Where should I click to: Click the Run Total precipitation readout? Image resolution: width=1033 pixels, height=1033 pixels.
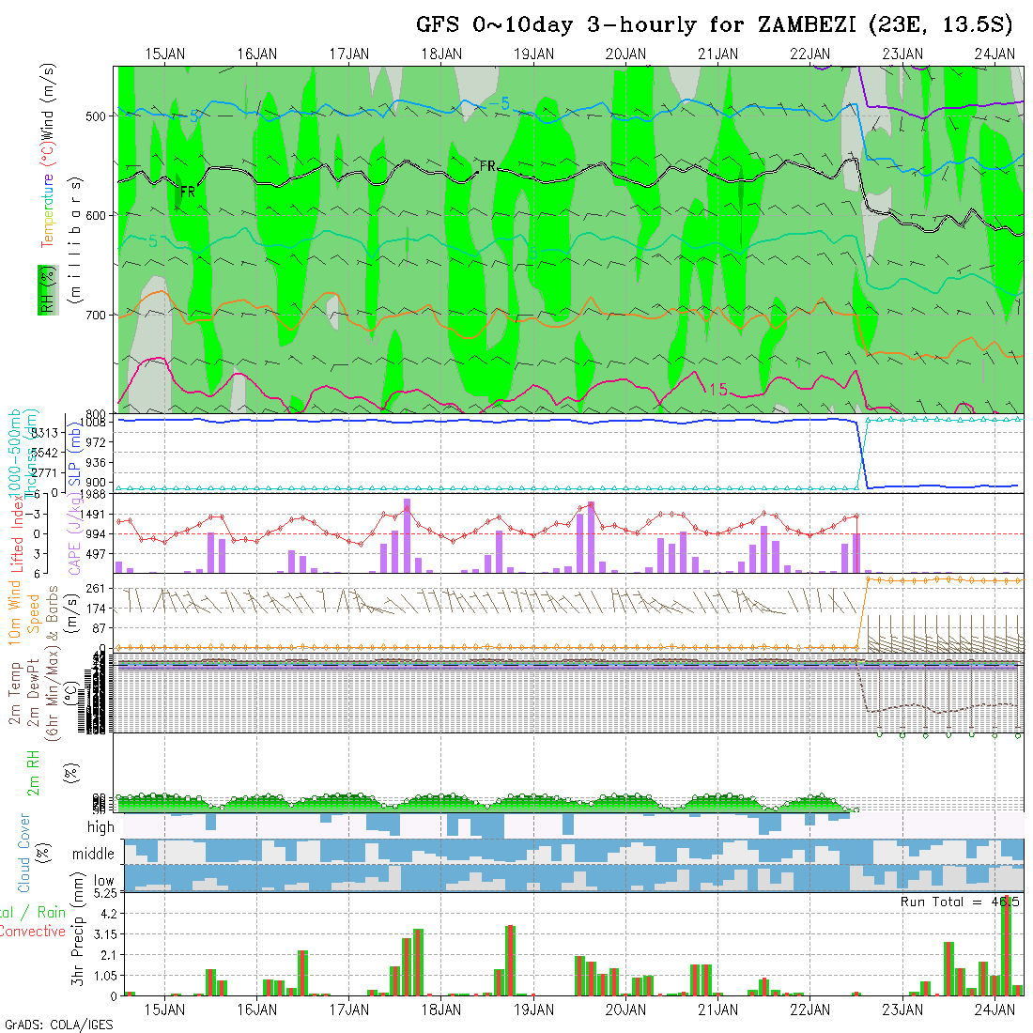click(960, 902)
